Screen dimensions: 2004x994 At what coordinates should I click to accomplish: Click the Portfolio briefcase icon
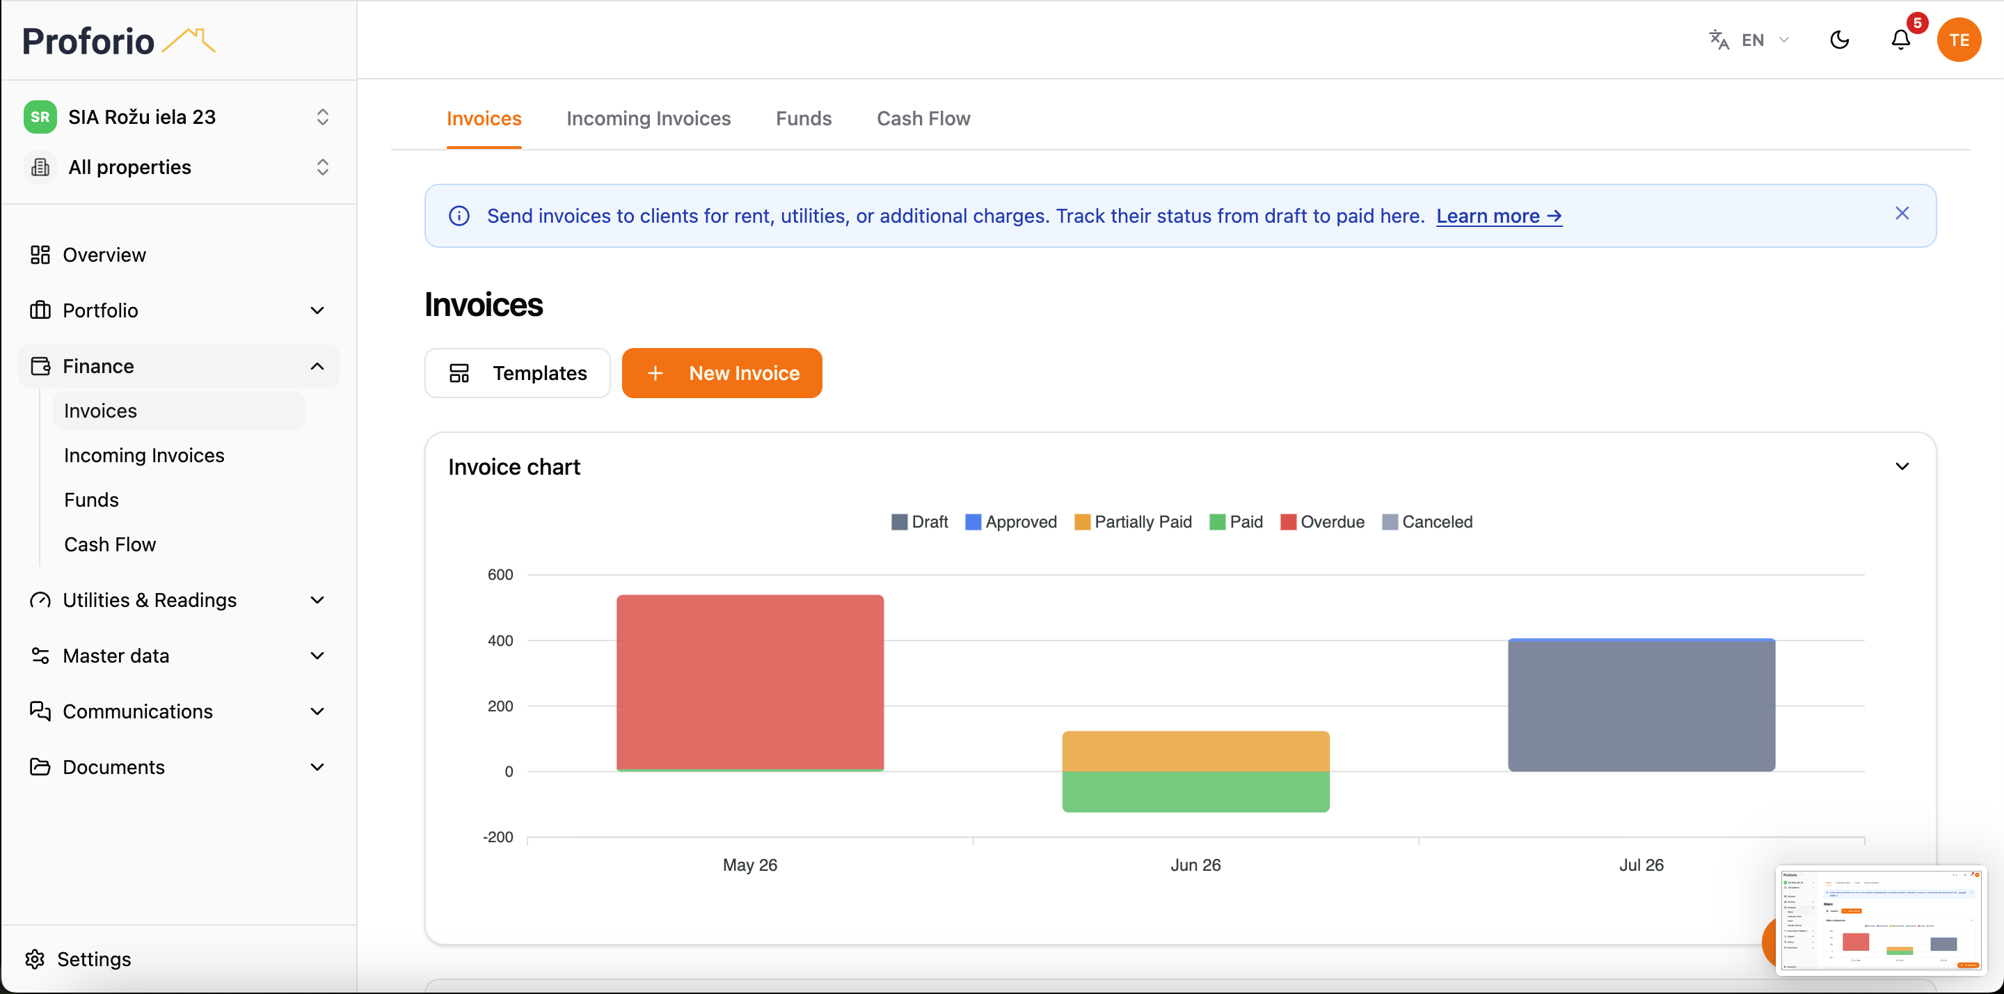[x=40, y=310]
